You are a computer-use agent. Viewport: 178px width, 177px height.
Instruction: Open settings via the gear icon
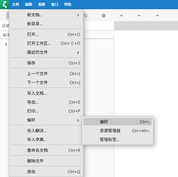pyautogui.click(x=104, y=15)
